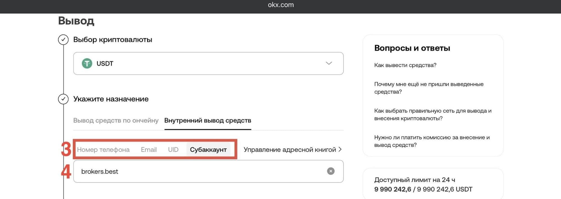Open chevron next to Управление адресной книгой
The width and height of the screenshot is (561, 199).
pos(340,149)
